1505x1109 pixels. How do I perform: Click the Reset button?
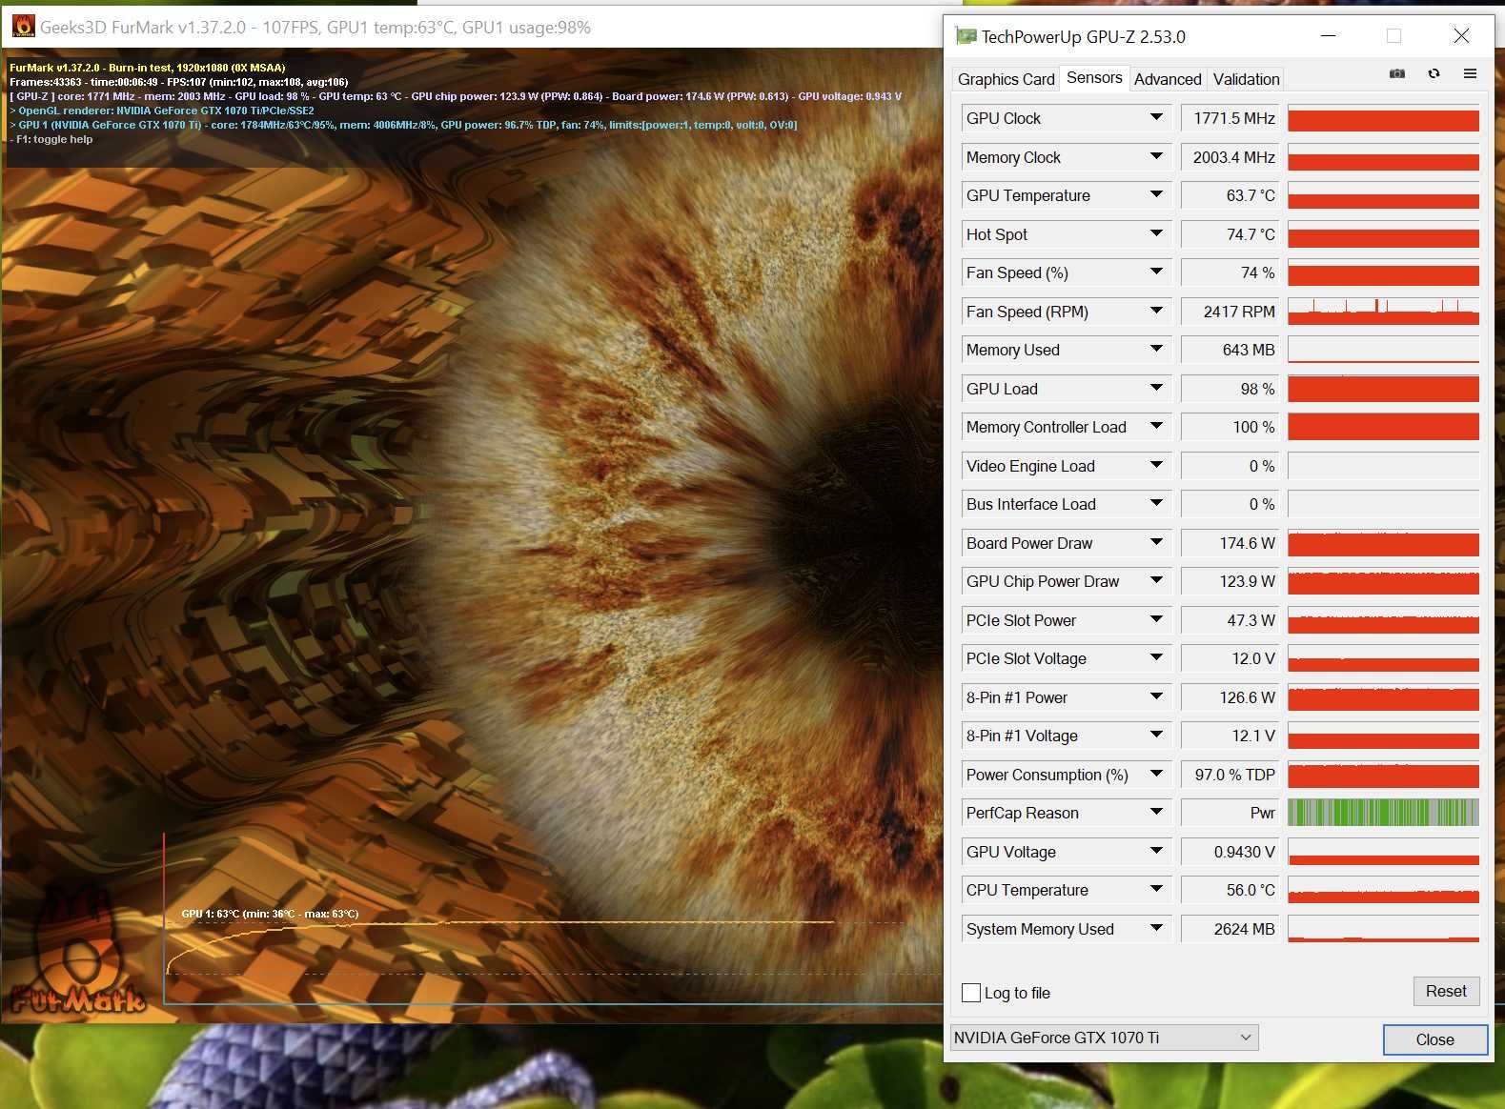(1446, 991)
